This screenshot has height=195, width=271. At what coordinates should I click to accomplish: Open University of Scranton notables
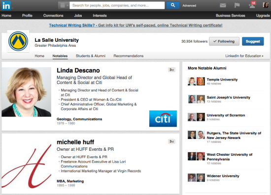coord(226,115)
